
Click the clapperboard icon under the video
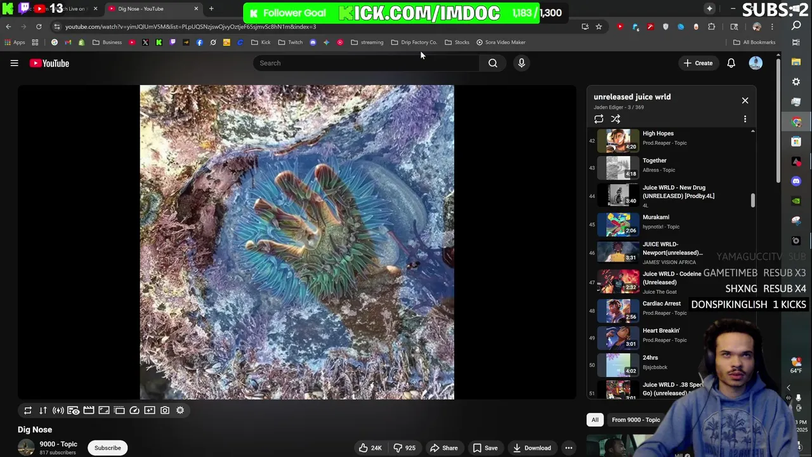pyautogui.click(x=89, y=410)
